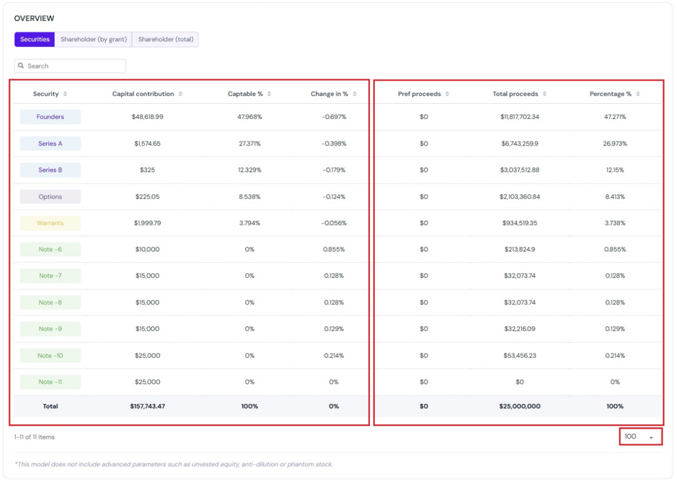
Task: Sort by Capital contribution column icon
Action: pos(180,94)
